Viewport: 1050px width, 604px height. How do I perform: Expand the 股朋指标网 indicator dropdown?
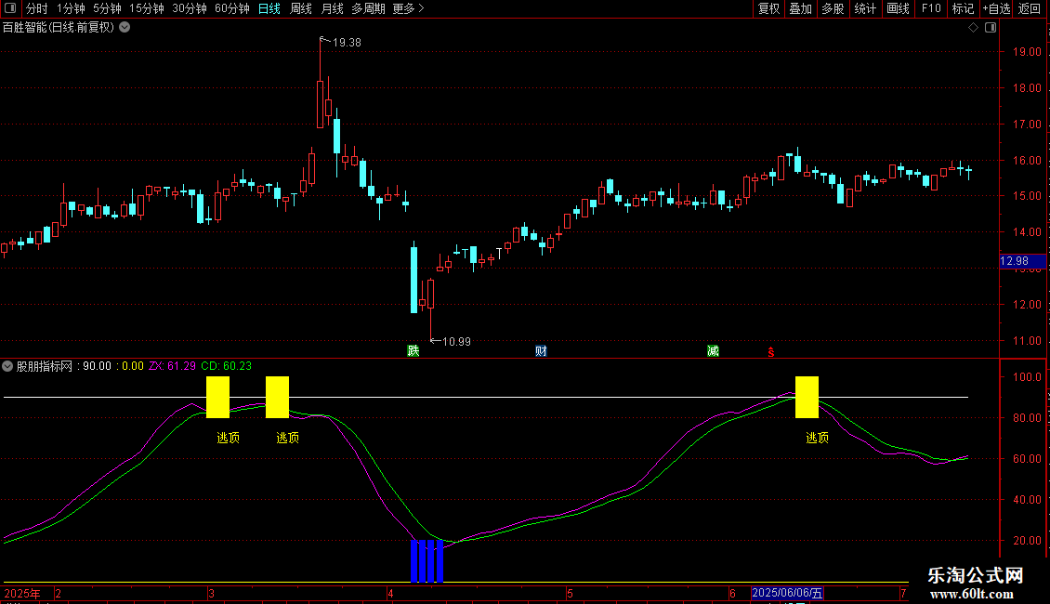click(x=7, y=366)
